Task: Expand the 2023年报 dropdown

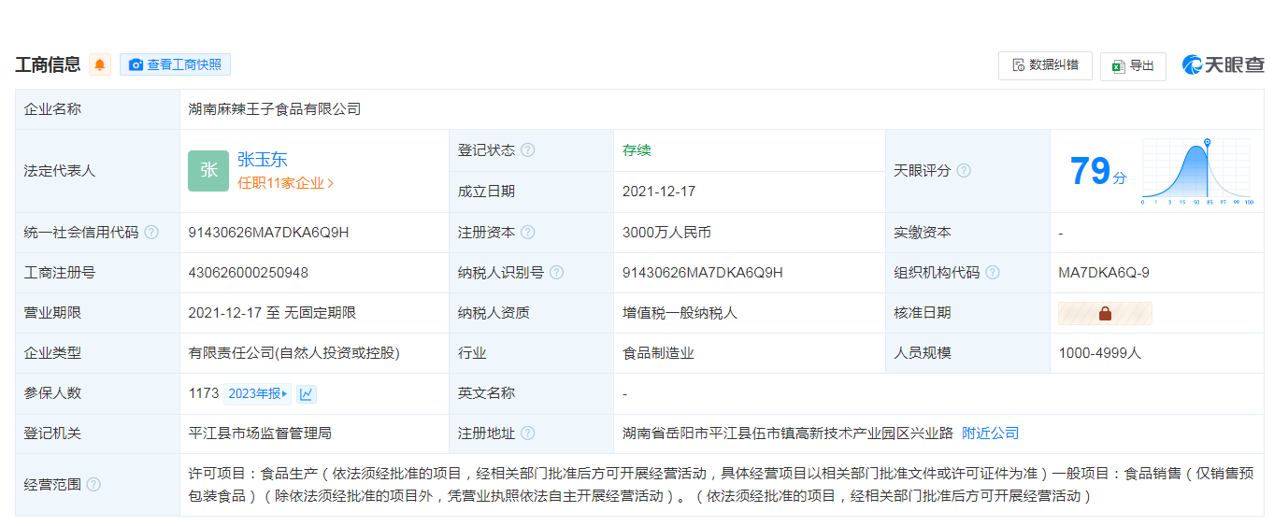Action: [258, 393]
